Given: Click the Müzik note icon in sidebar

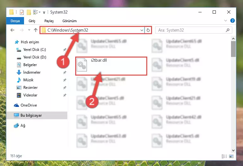Looking at the screenshot, I should coord(19,80).
